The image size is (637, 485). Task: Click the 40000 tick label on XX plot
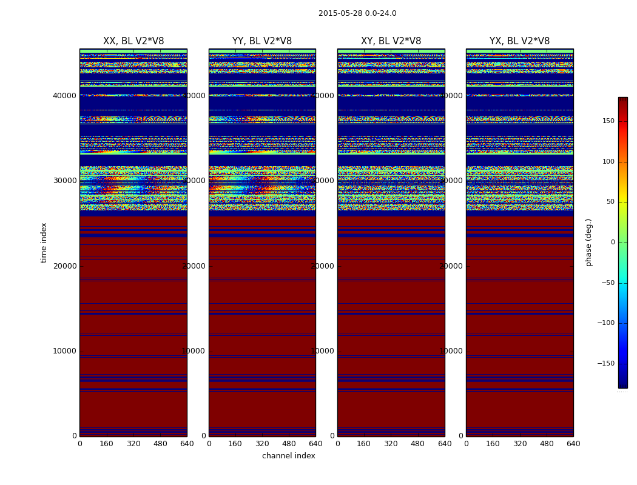(x=64, y=96)
